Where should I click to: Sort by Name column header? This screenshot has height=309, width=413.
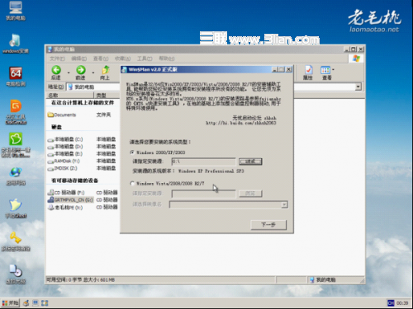(70, 96)
